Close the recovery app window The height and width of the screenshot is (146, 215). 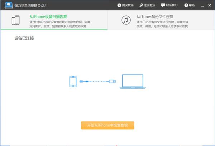coord(210,5)
